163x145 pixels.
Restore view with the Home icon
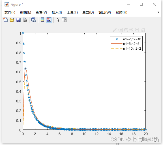(x=143, y=30)
